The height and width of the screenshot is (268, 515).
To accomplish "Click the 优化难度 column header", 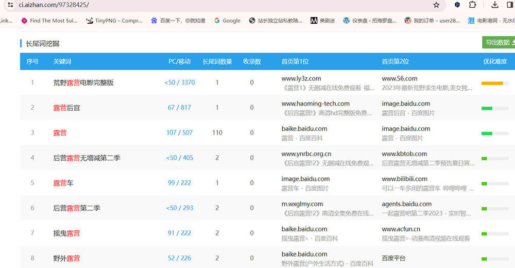I will pyautogui.click(x=495, y=61).
